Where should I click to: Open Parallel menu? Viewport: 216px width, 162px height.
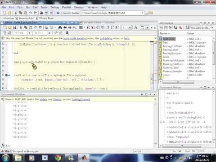point(67,7)
